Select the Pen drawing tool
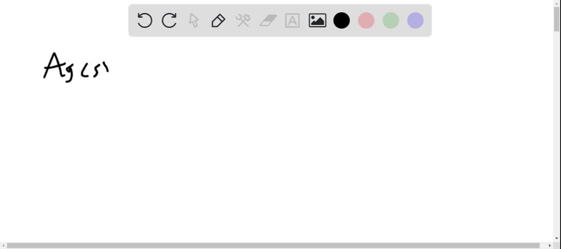This screenshot has width=561, height=249. tap(218, 20)
